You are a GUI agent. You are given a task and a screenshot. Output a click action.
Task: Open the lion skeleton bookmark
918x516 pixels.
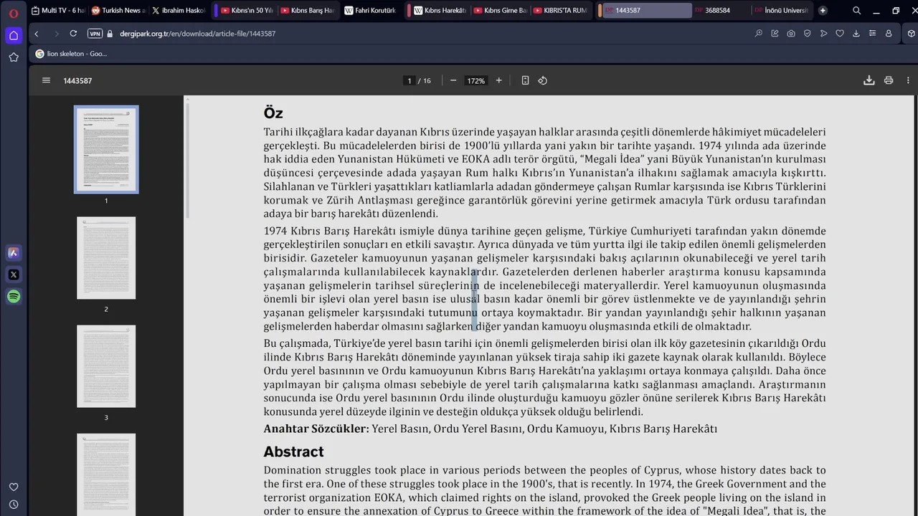coord(71,54)
